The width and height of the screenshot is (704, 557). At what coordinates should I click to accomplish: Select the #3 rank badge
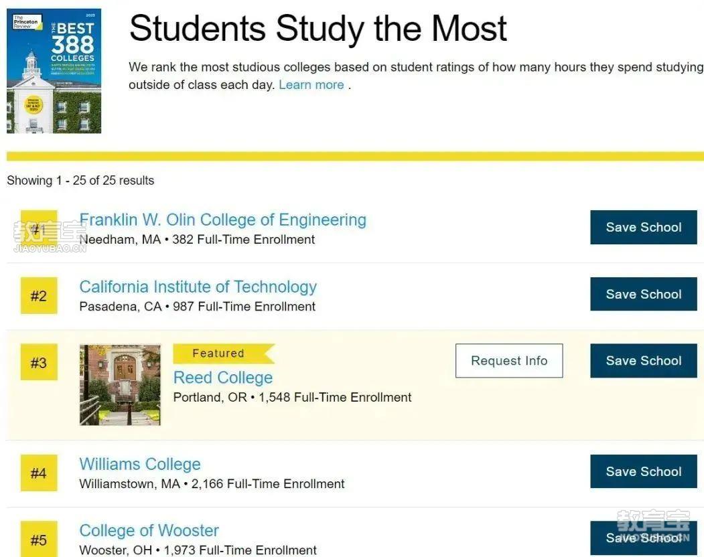(39, 362)
